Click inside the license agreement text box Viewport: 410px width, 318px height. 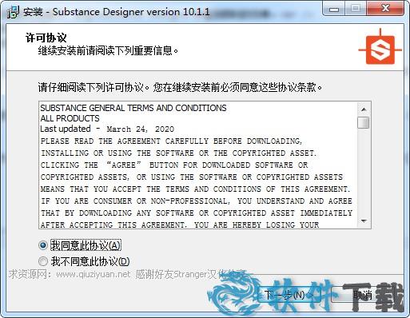[x=198, y=165]
